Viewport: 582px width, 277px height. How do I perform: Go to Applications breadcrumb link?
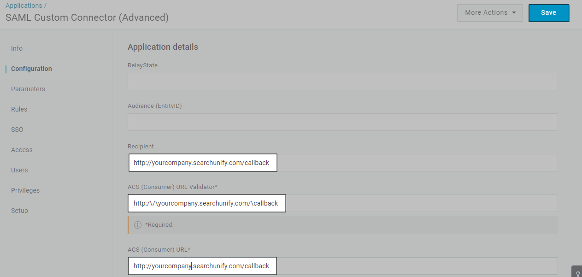[24, 6]
